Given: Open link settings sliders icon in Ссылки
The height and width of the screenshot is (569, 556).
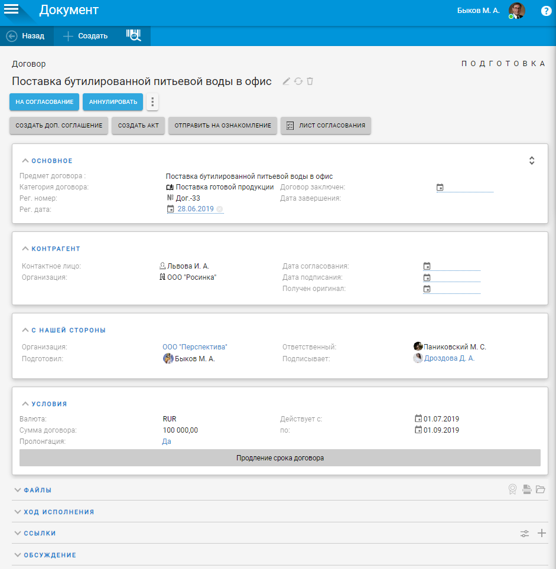Looking at the screenshot, I should (525, 534).
